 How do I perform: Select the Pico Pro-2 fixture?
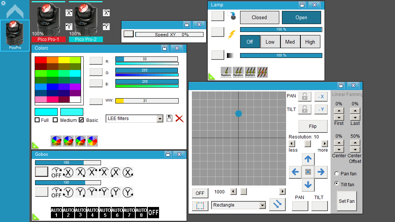tap(86, 22)
